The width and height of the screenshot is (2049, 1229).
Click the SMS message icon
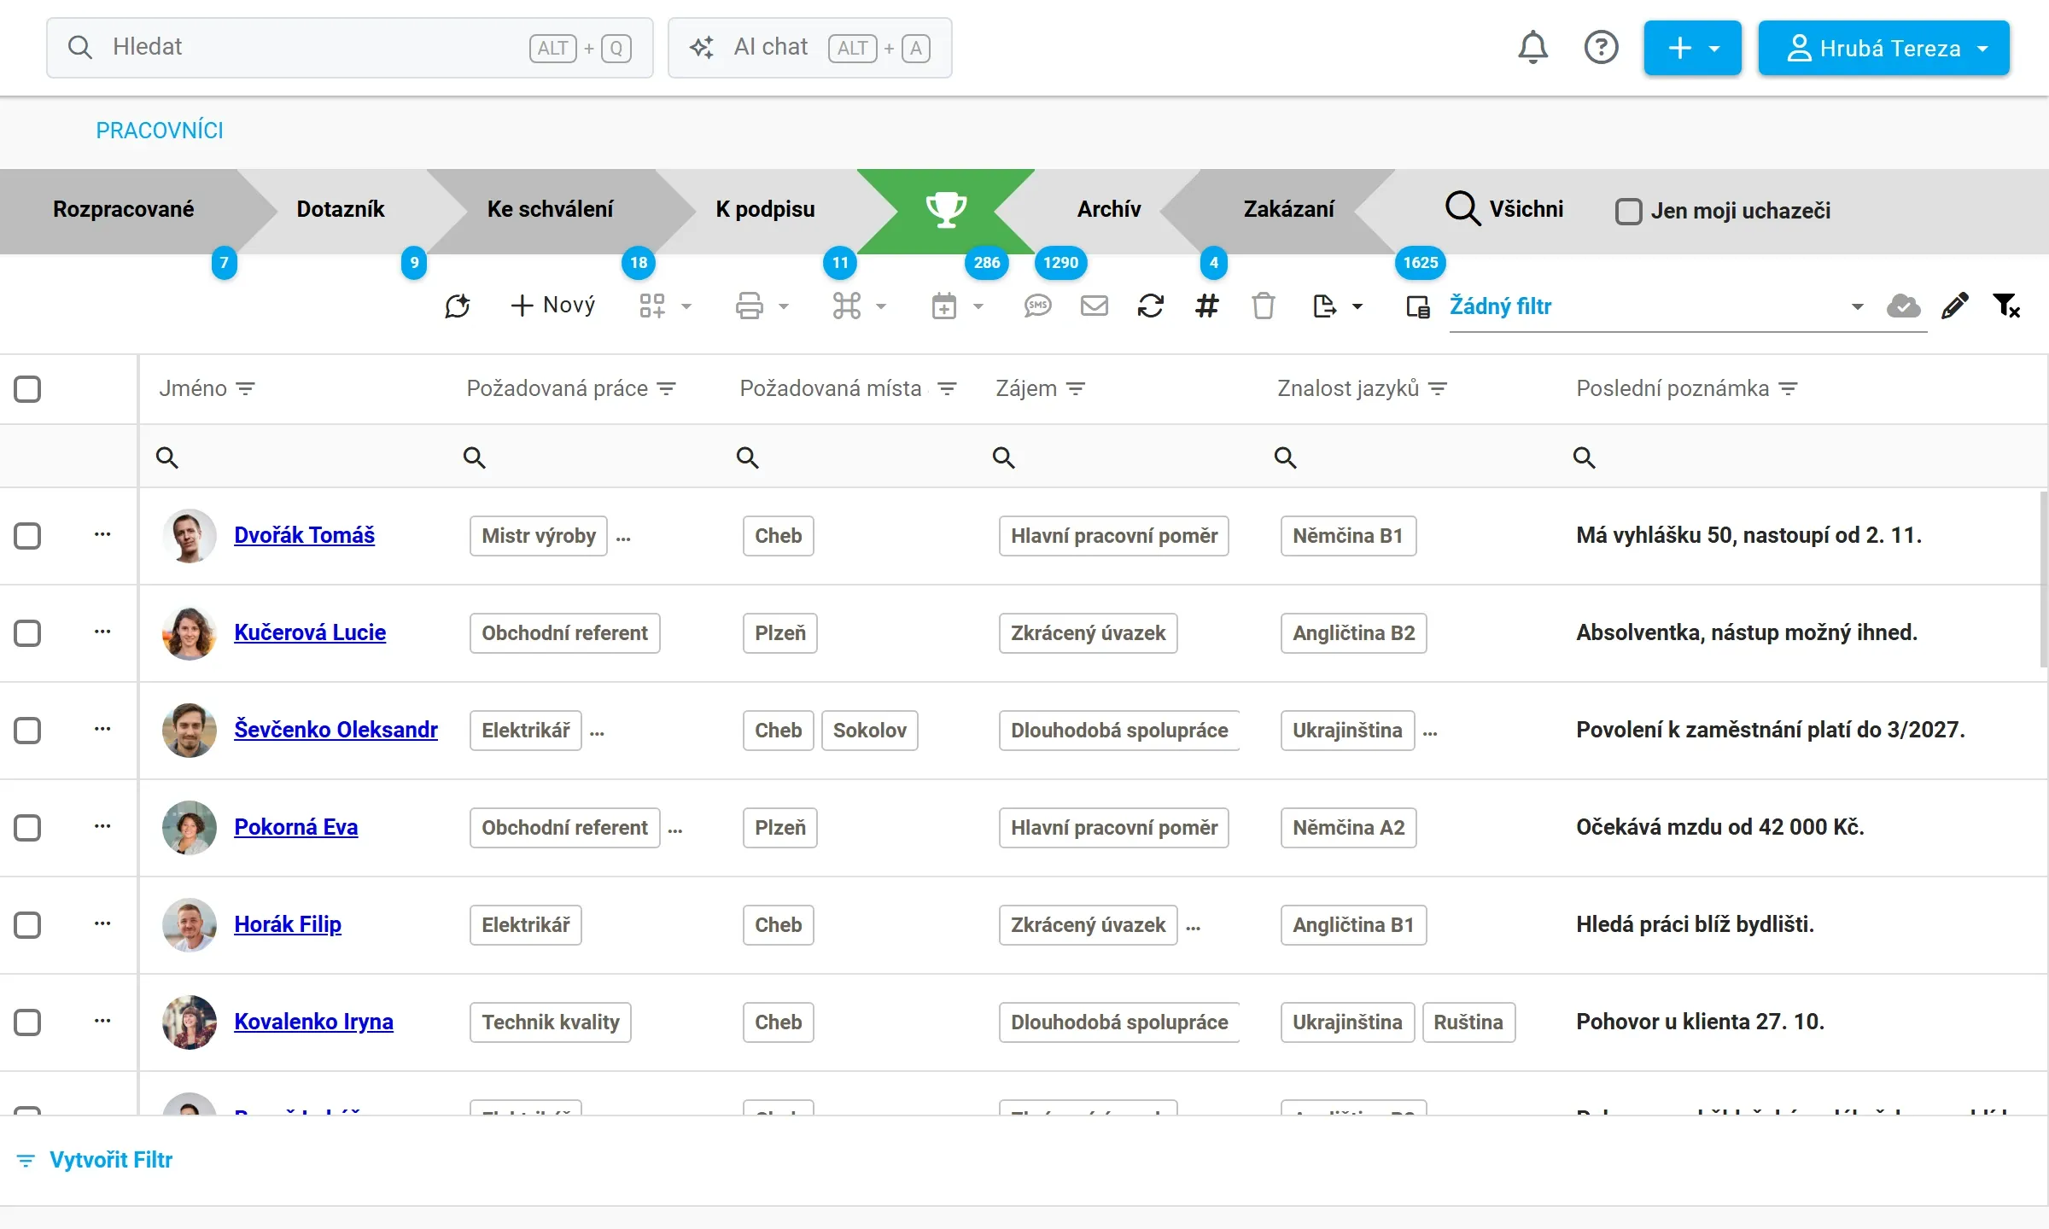coord(1037,306)
